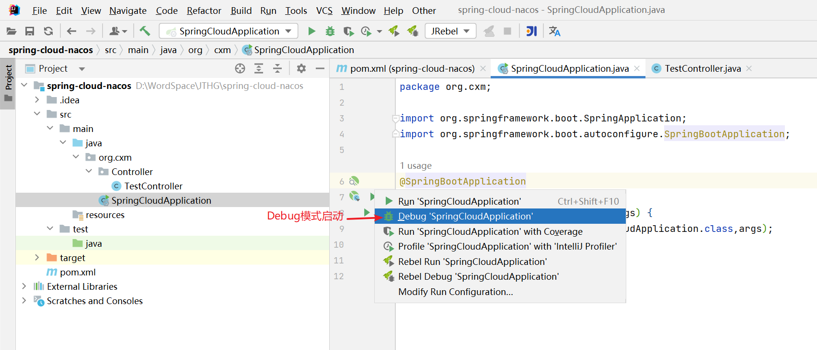This screenshot has width=817, height=350.
Task: Expand External Libraries
Action: 24,286
